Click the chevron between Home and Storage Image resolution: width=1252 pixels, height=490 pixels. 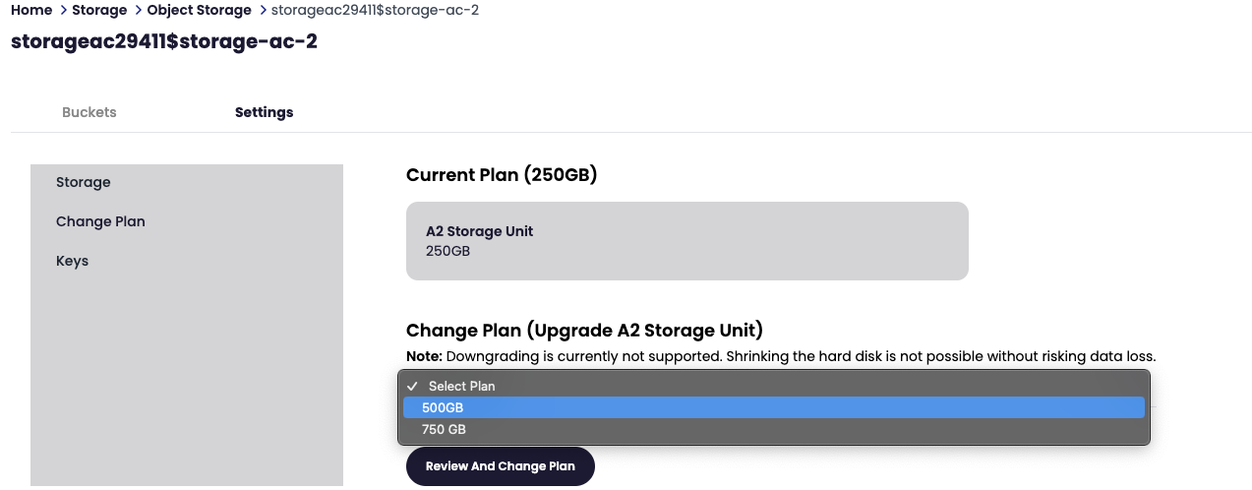click(x=63, y=10)
